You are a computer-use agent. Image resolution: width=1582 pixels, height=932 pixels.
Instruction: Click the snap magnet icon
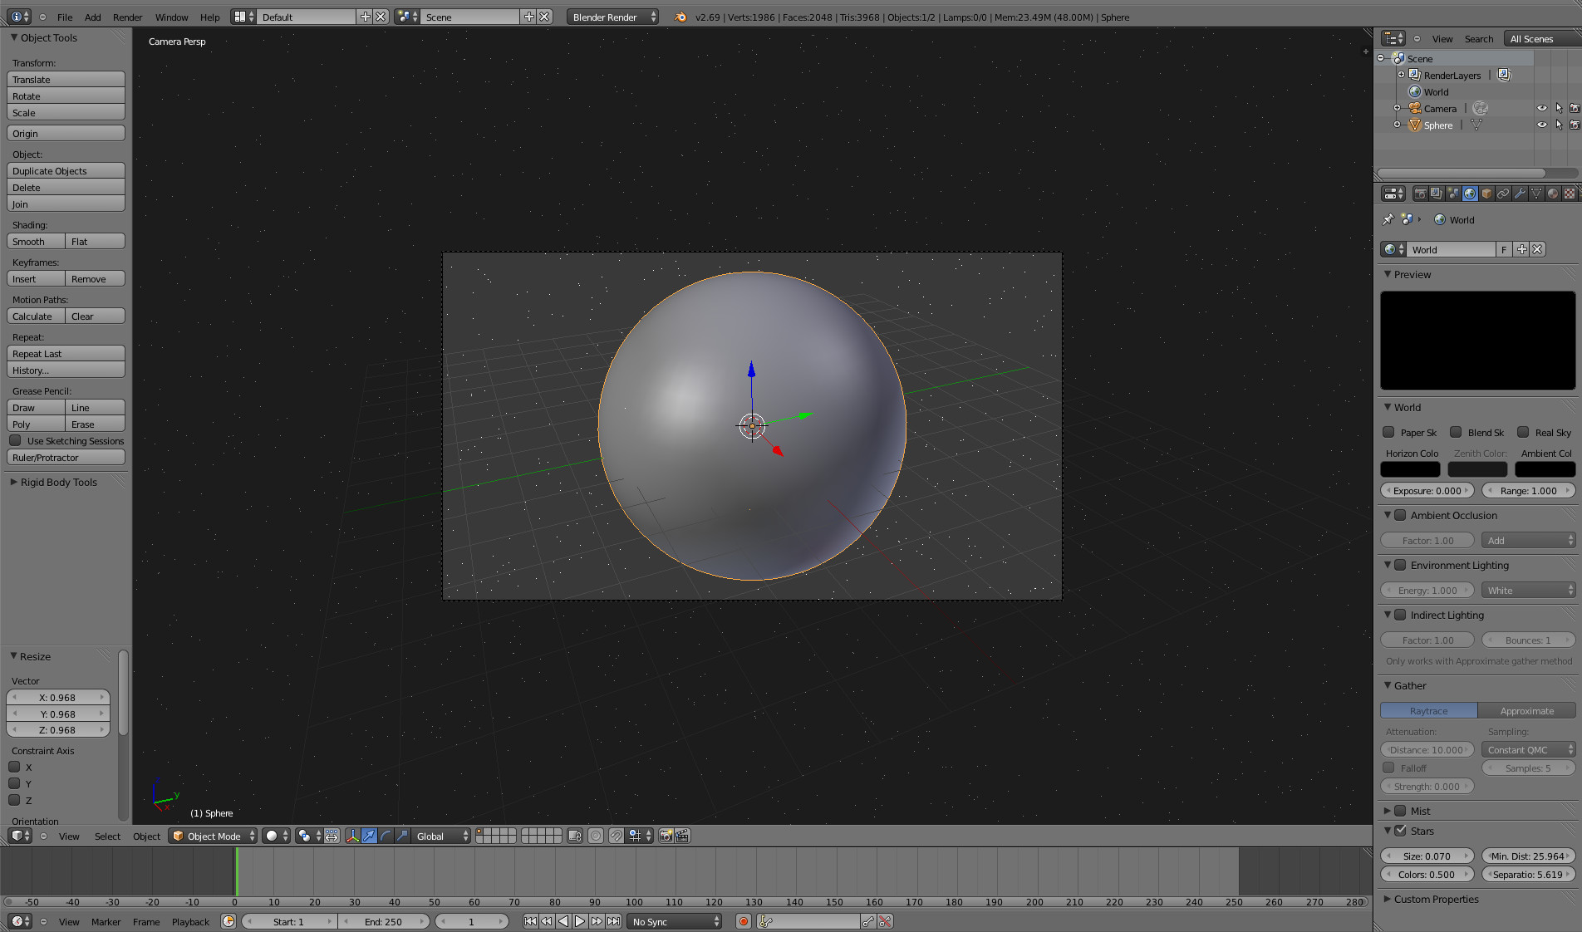(x=616, y=836)
